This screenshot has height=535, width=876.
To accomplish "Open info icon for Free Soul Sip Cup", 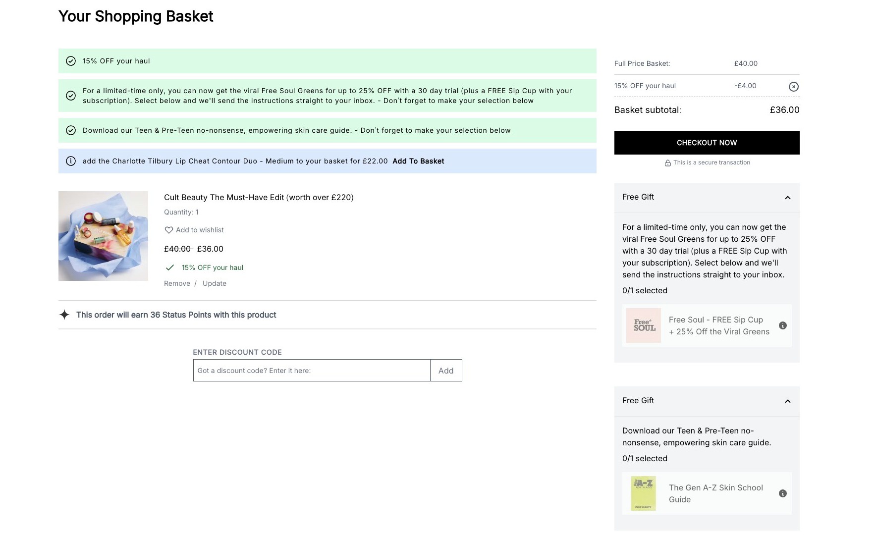I will tap(783, 325).
